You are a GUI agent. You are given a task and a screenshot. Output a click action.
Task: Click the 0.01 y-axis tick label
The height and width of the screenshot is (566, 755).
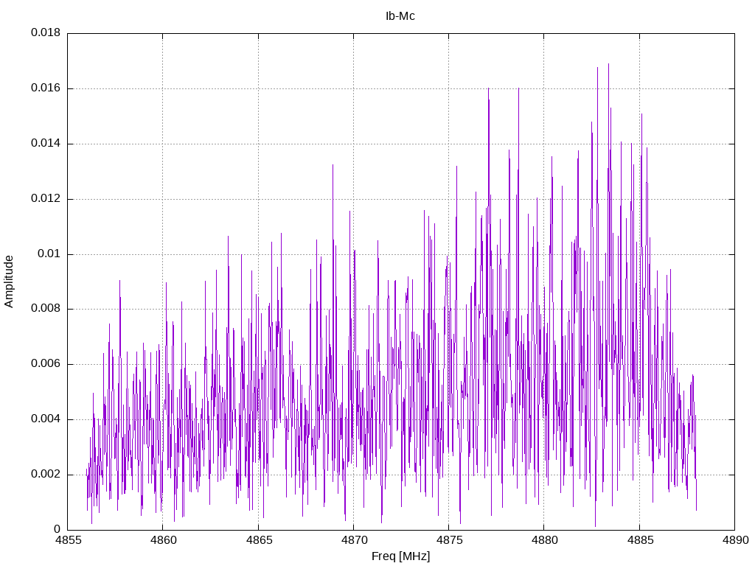coord(49,254)
